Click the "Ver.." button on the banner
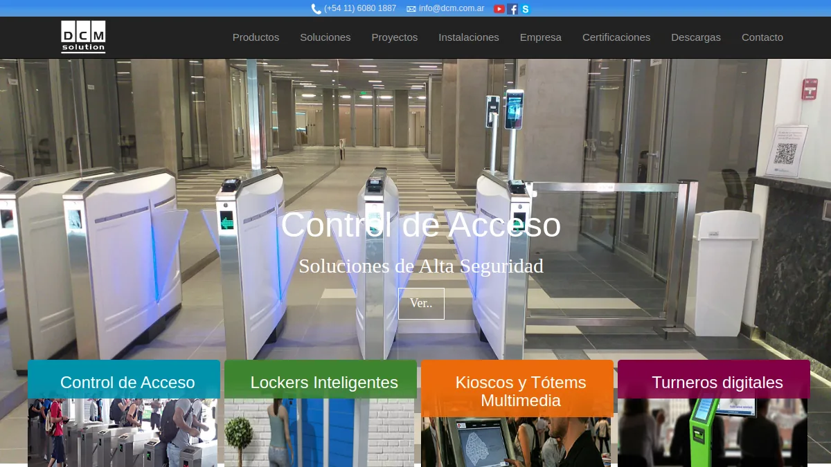Viewport: 831px width, 467px height. click(x=421, y=304)
